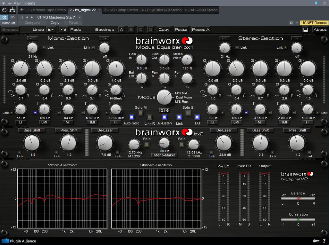Click the Undo arrow icon
The image size is (329, 245).
(51, 30)
